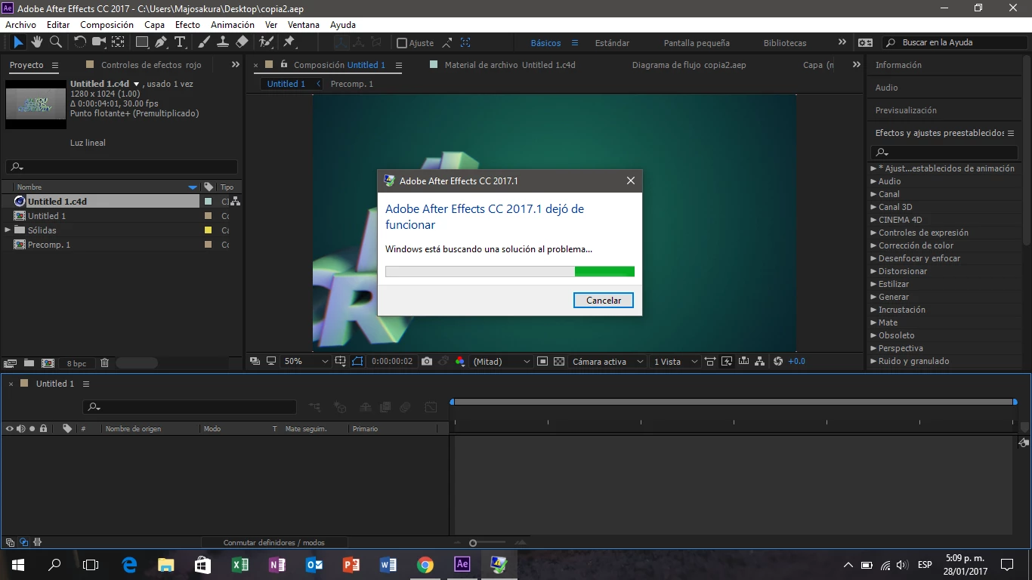Select the Rotation tool

tap(80, 42)
